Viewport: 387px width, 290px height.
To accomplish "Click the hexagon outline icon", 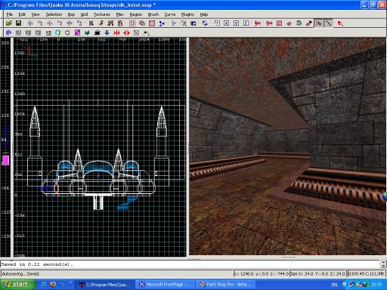I will 67,32.
